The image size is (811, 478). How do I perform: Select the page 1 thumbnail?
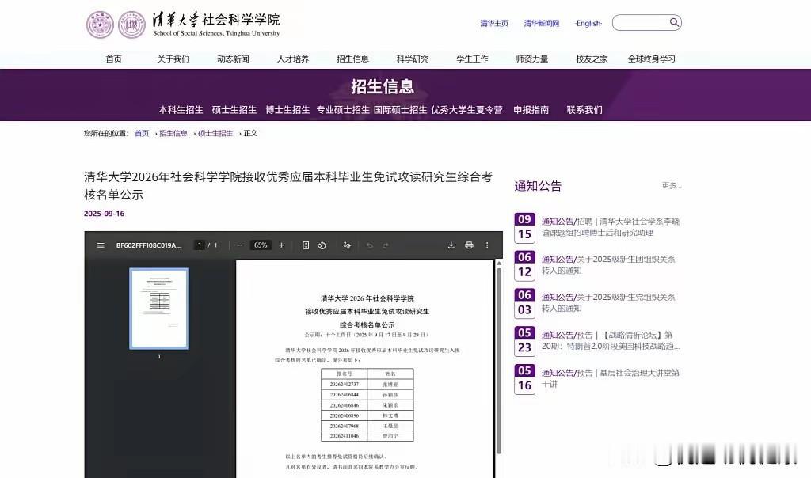point(158,309)
